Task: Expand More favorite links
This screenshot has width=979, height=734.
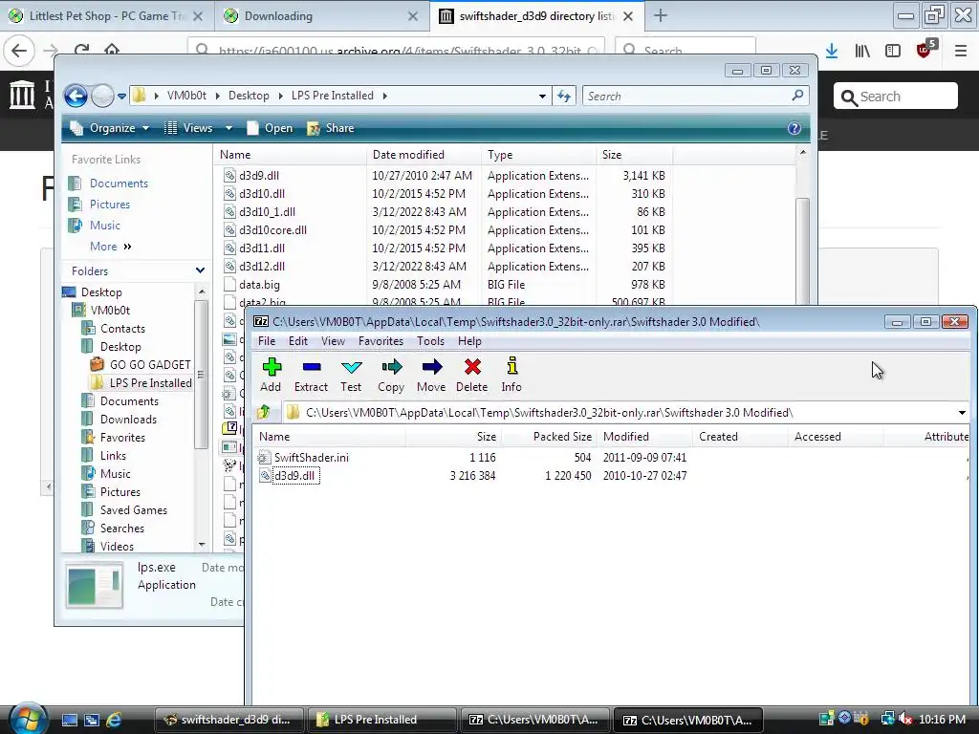Action: [111, 246]
